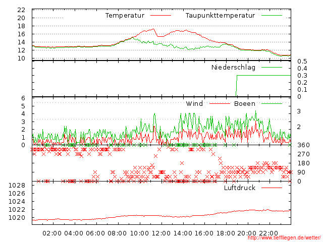
Task: Click the 1028 pressure axis value
Action: (x=17, y=186)
